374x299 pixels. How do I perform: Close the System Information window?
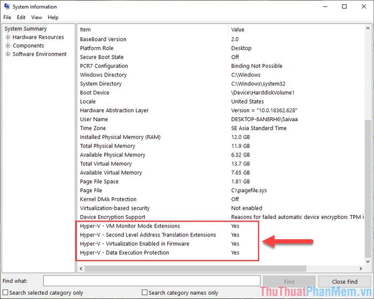click(364, 6)
